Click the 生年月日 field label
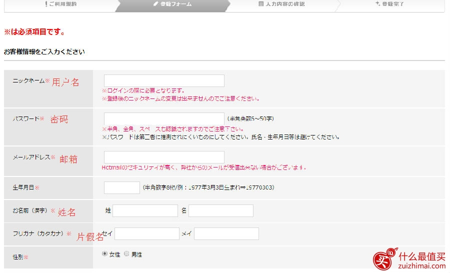Viewport: 450px width, 273px height. (23, 187)
